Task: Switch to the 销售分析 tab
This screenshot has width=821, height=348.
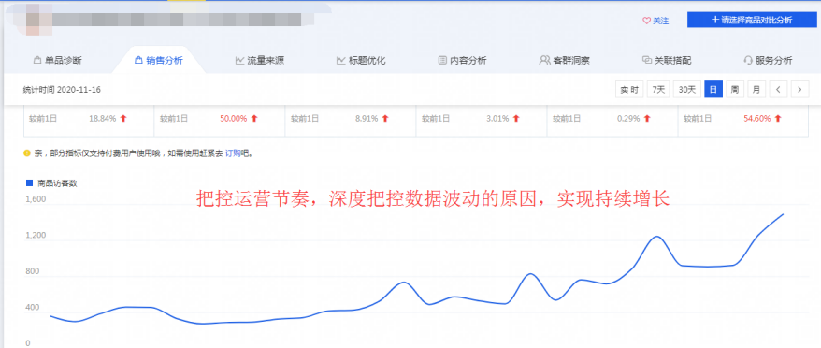Action: [159, 60]
